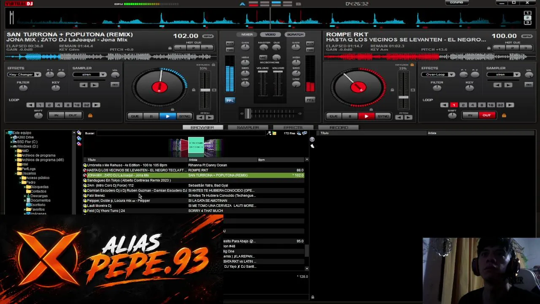
Task: Nudge pitch up on right deck
Action: 408,117
